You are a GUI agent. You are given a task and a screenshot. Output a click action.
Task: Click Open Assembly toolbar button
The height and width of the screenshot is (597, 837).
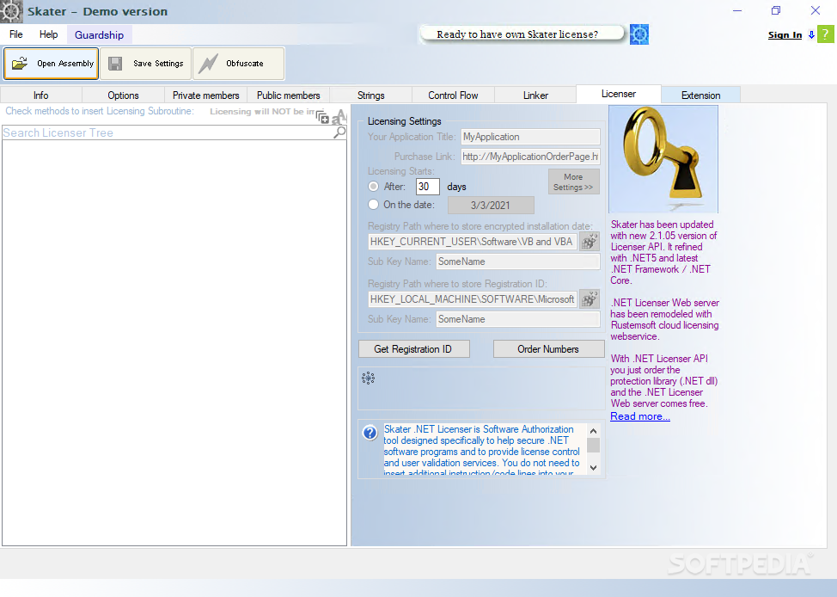pyautogui.click(x=52, y=64)
